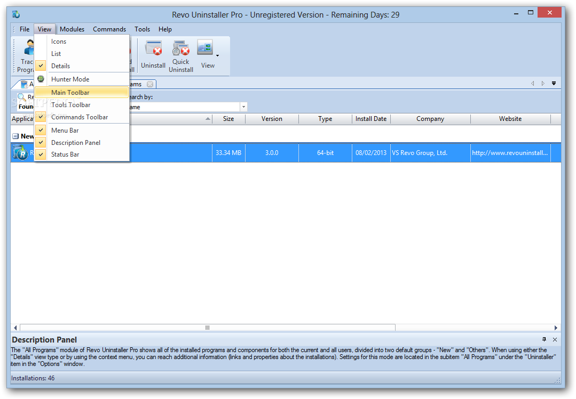Click the scroll right arrow
This screenshot has width=576, height=399.
pos(556,328)
